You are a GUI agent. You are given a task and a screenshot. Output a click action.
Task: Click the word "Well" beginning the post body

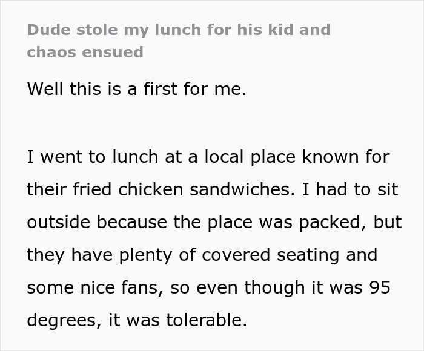click(x=45, y=89)
